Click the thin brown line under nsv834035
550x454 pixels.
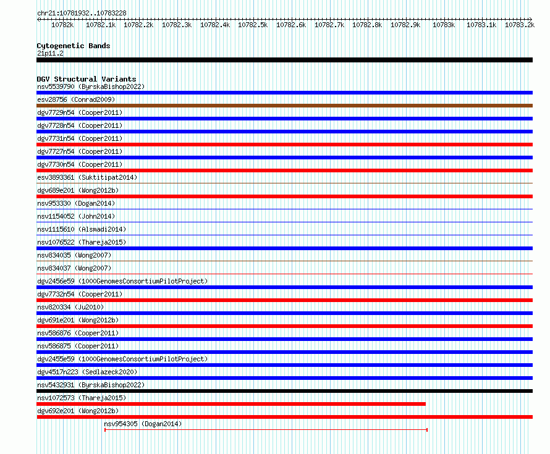pyautogui.click(x=284, y=261)
